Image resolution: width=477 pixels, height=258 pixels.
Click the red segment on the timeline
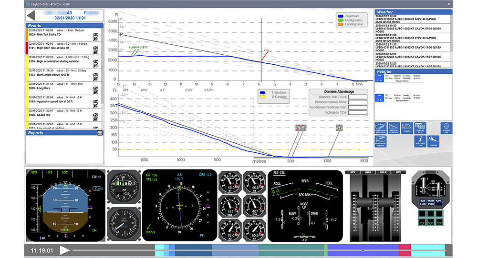(404, 250)
